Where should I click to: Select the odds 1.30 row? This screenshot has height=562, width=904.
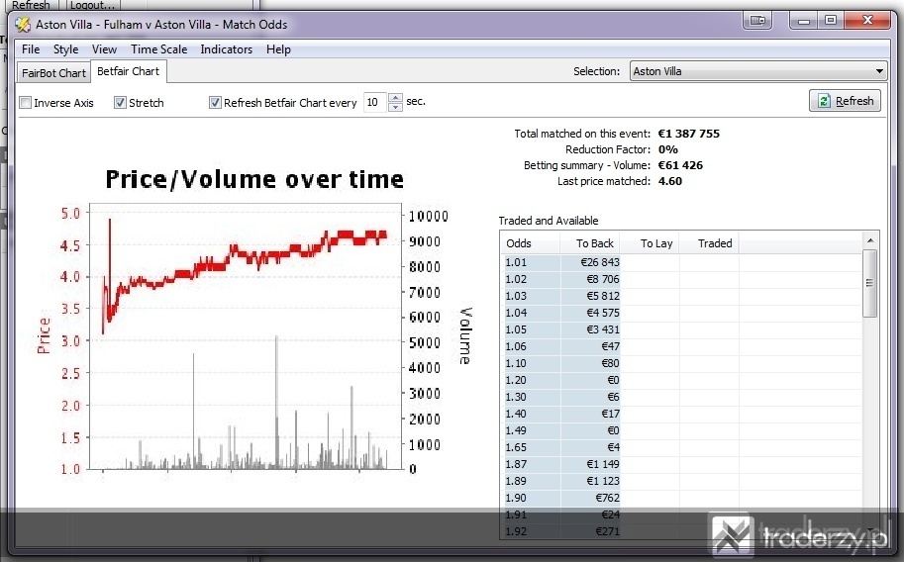pos(681,397)
